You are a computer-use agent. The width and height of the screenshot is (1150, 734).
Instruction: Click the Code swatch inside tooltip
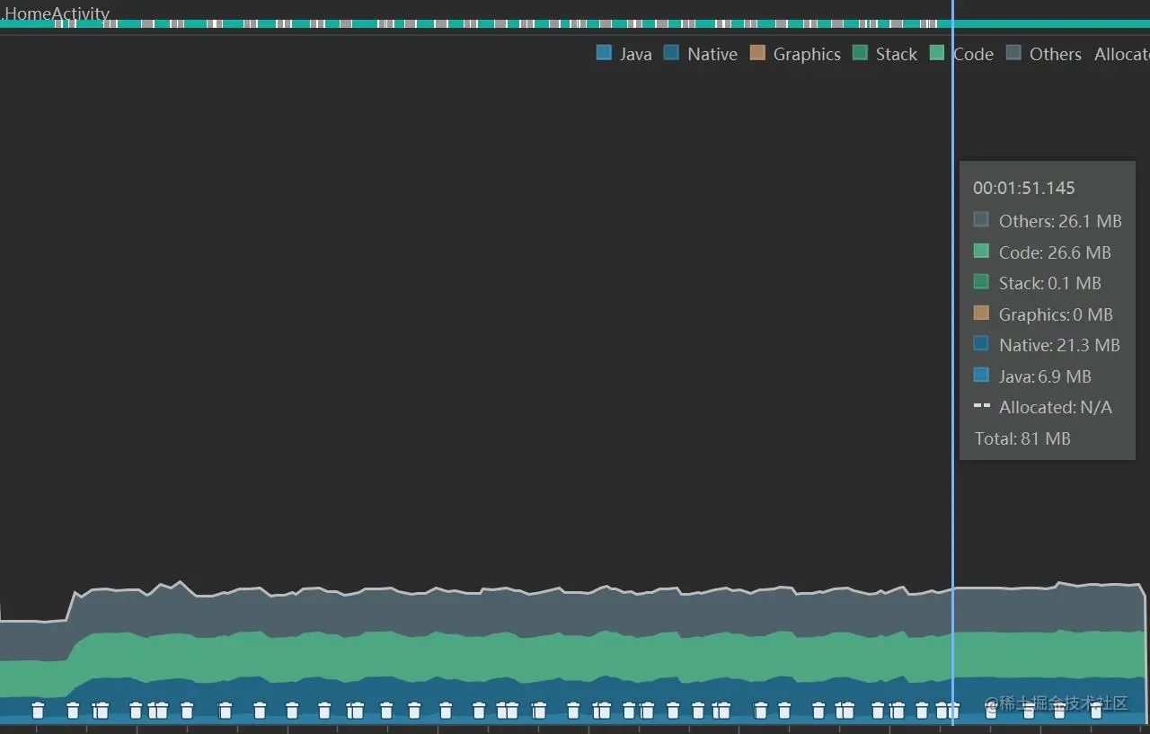(x=981, y=251)
